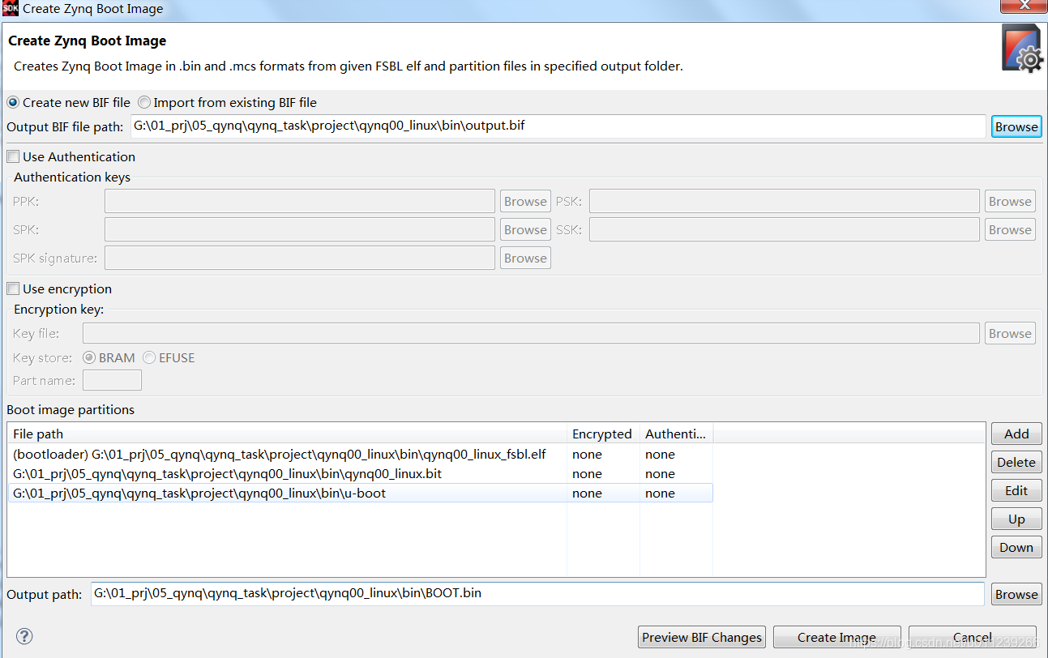Click the SSK key input field
1048x658 pixels.
coord(785,229)
